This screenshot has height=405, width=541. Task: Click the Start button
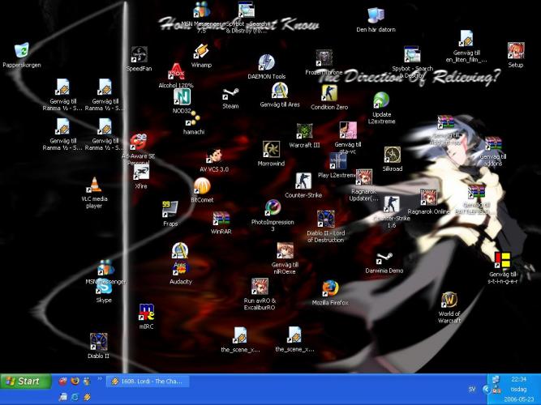point(23,381)
